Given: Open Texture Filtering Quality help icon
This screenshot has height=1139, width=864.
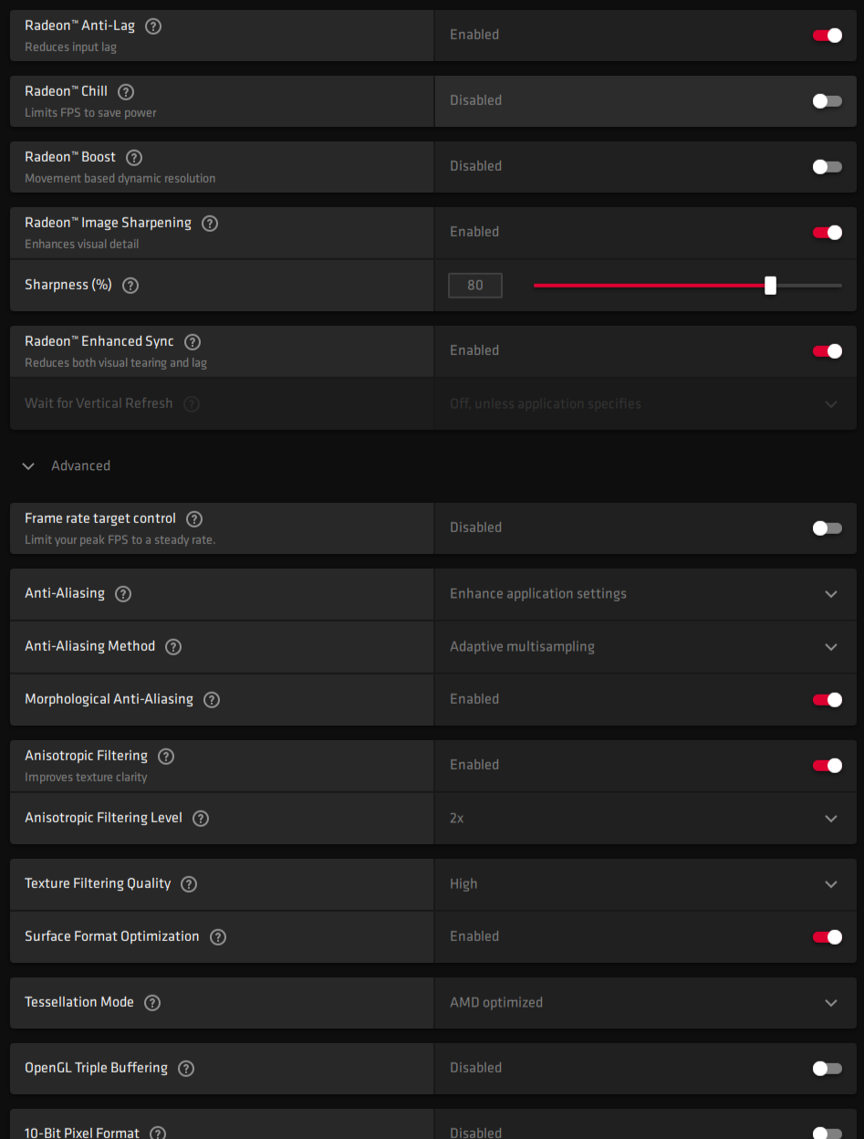Looking at the screenshot, I should click(189, 884).
